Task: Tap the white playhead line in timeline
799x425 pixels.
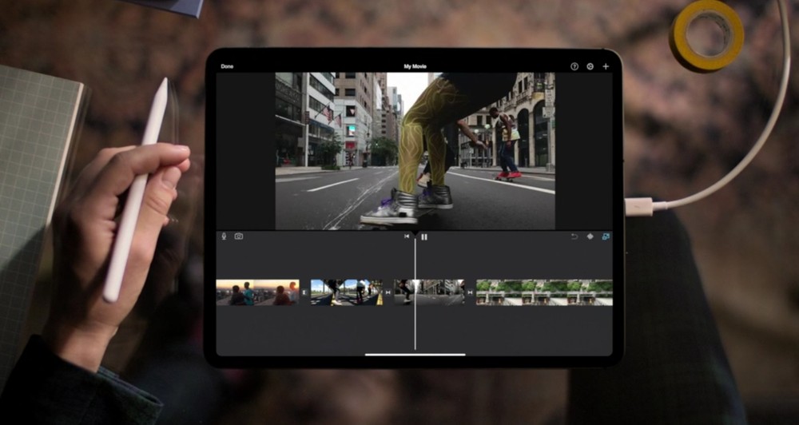Action: (415, 293)
